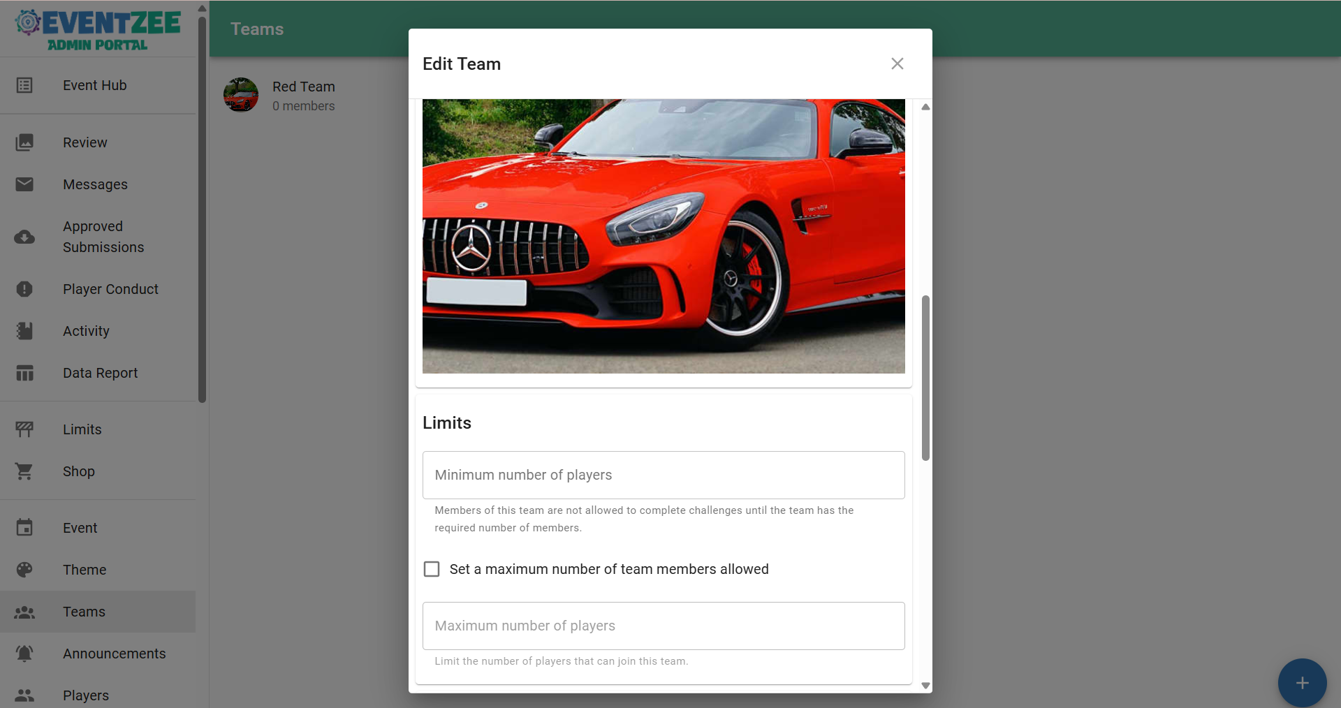Open Data Report from sidebar

[98, 373]
